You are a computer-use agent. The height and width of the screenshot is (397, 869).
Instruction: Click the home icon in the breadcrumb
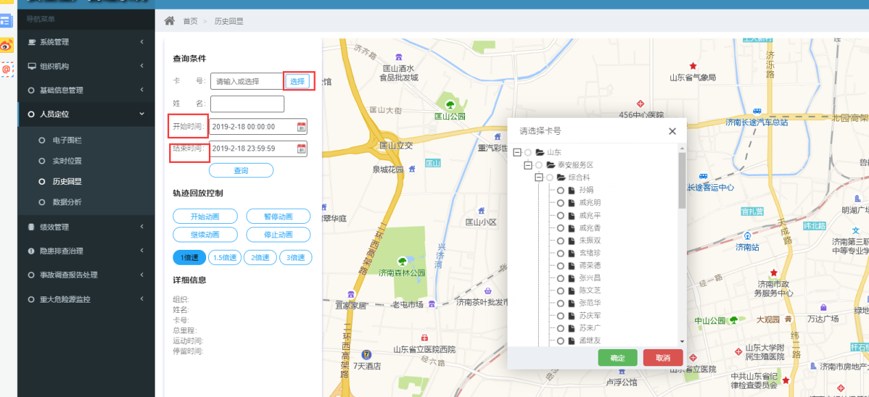[169, 21]
